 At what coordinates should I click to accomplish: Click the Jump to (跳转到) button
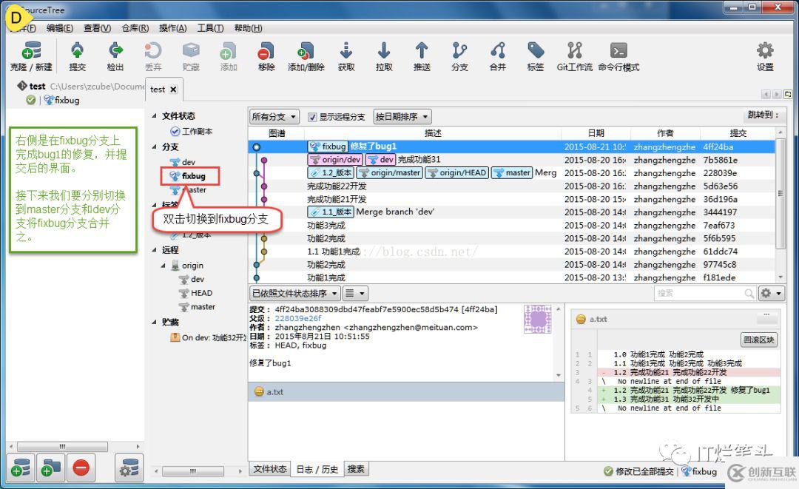pos(763,115)
